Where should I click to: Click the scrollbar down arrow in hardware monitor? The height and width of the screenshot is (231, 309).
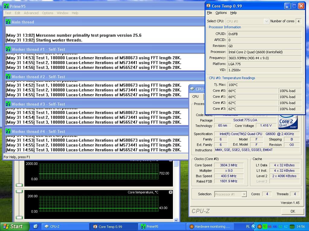coord(176,220)
